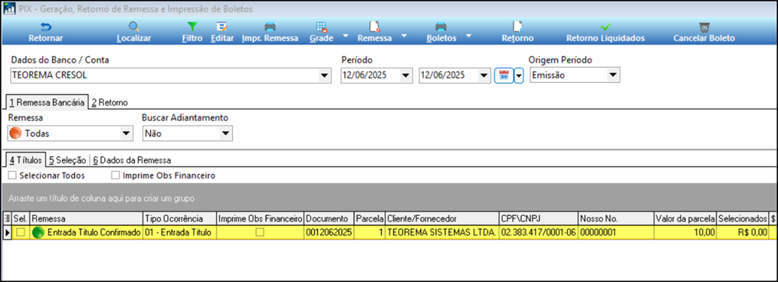778x282 pixels.
Task: Click the Cancelar Boleto trash icon
Action: [x=704, y=27]
